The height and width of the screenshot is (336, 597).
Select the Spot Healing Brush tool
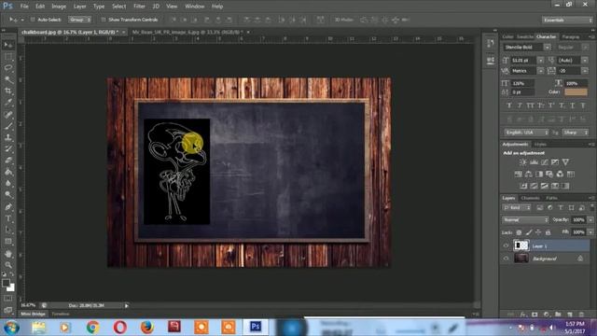[x=8, y=114]
